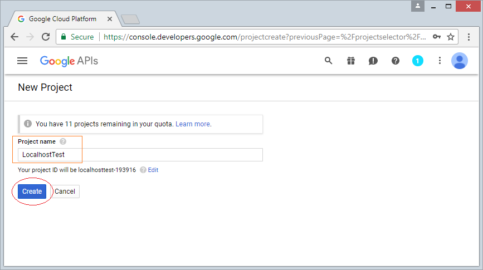483x270 pixels.
Task: Click the New Project heading text
Action: pyautogui.click(x=45, y=87)
